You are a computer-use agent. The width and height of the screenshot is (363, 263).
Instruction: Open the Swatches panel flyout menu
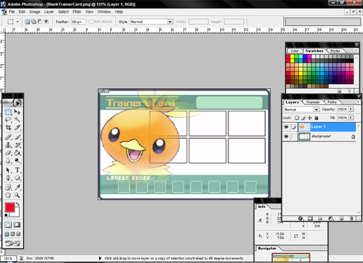tap(356, 51)
